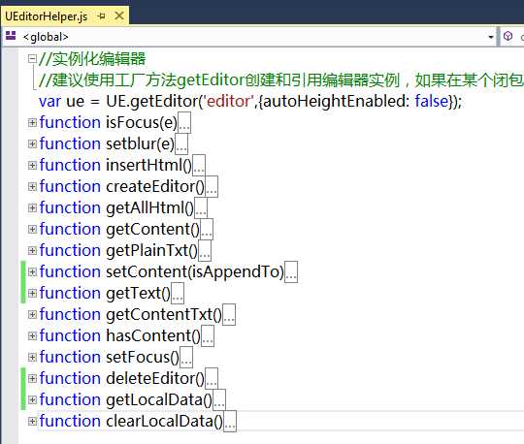The height and width of the screenshot is (444, 524).
Task: Collapse the comment block at top
Action: point(32,59)
